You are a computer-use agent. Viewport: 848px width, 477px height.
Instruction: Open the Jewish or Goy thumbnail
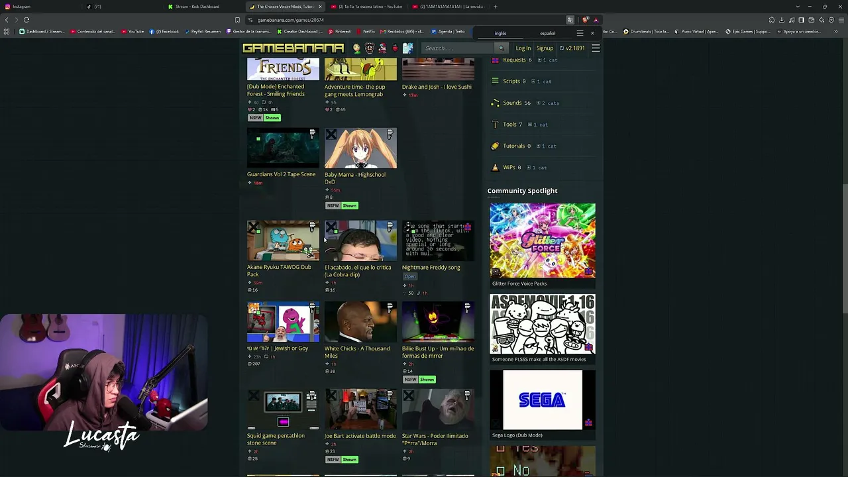click(283, 322)
